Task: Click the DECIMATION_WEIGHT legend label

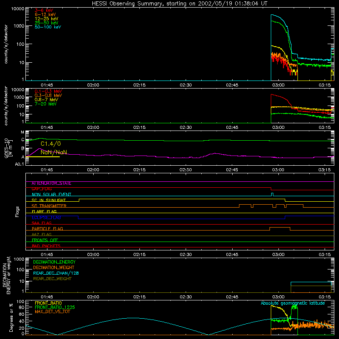Action: pyautogui.click(x=54, y=267)
